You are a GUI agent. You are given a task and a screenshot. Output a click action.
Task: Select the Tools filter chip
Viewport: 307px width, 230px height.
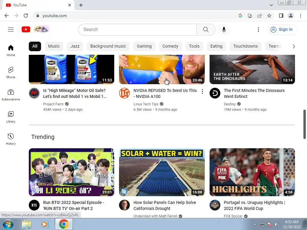pos(194,46)
